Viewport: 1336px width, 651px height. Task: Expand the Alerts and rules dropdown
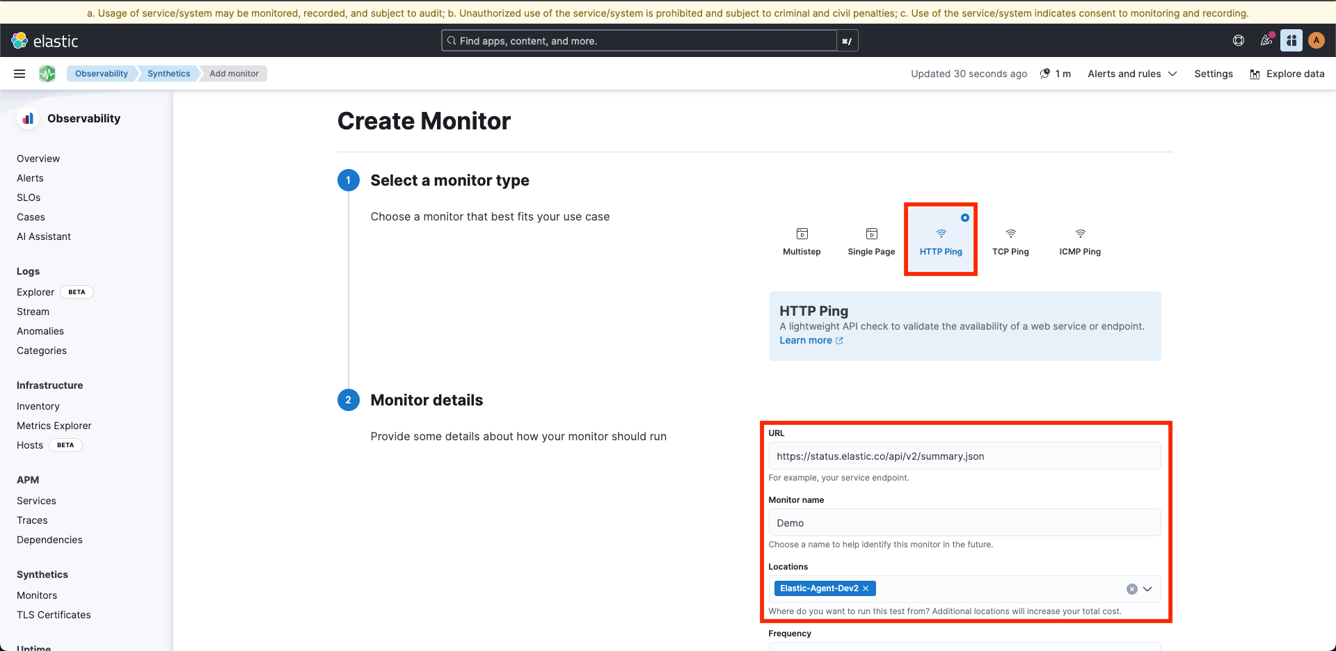pyautogui.click(x=1132, y=74)
